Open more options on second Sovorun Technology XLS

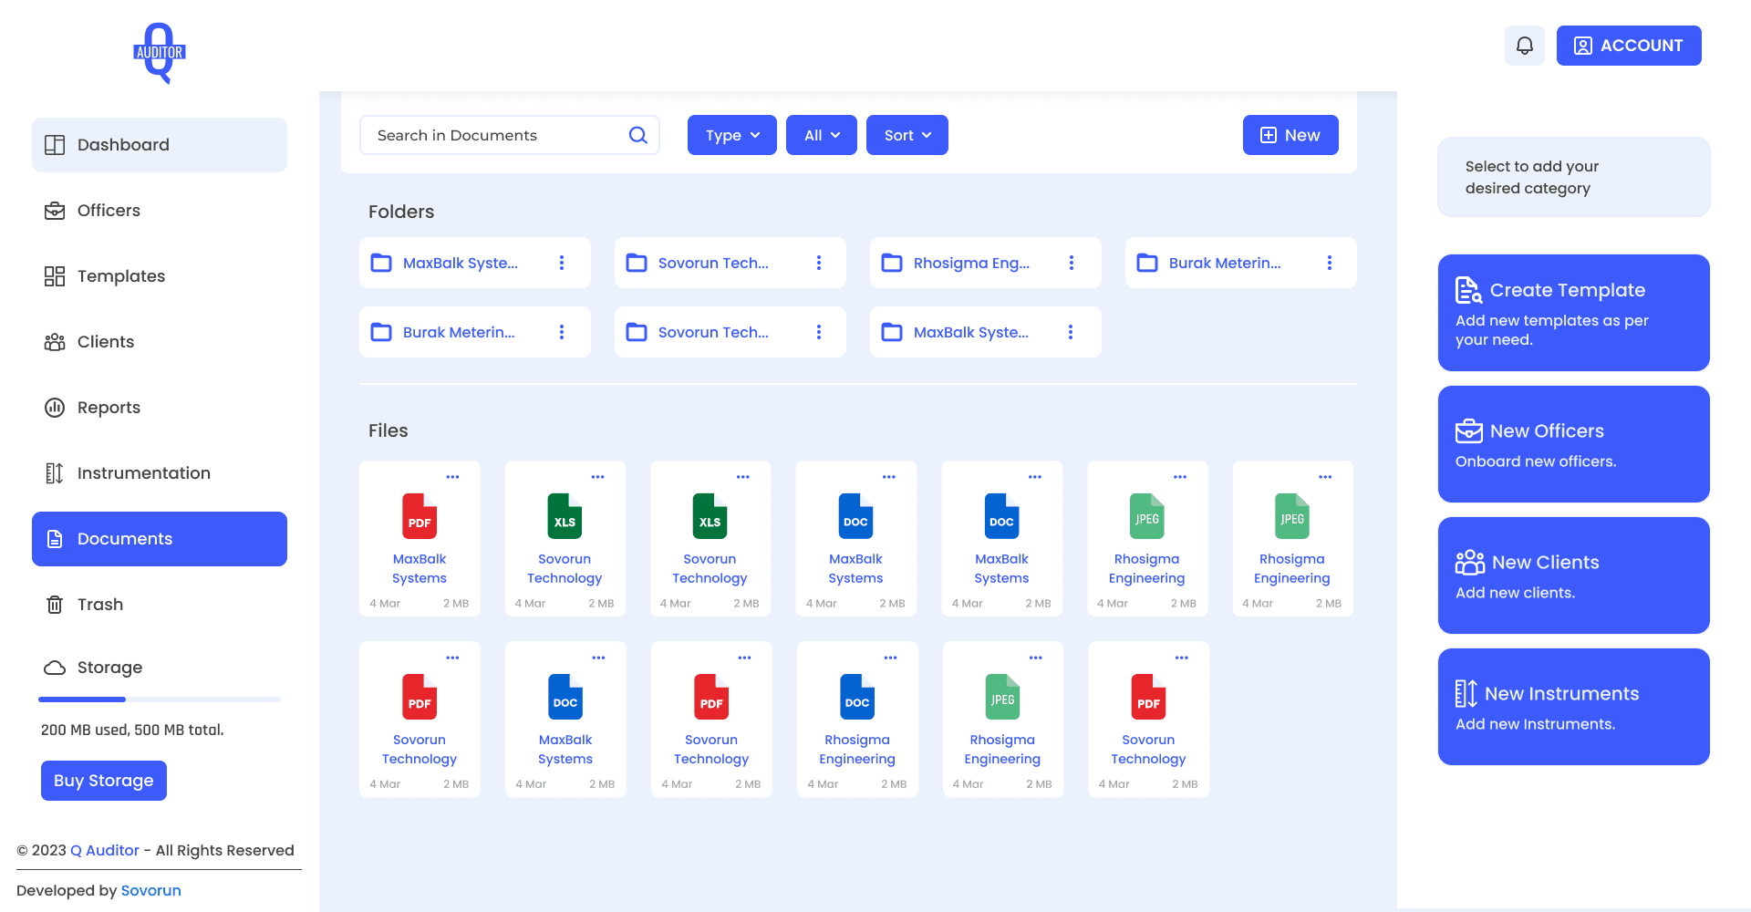743,477
